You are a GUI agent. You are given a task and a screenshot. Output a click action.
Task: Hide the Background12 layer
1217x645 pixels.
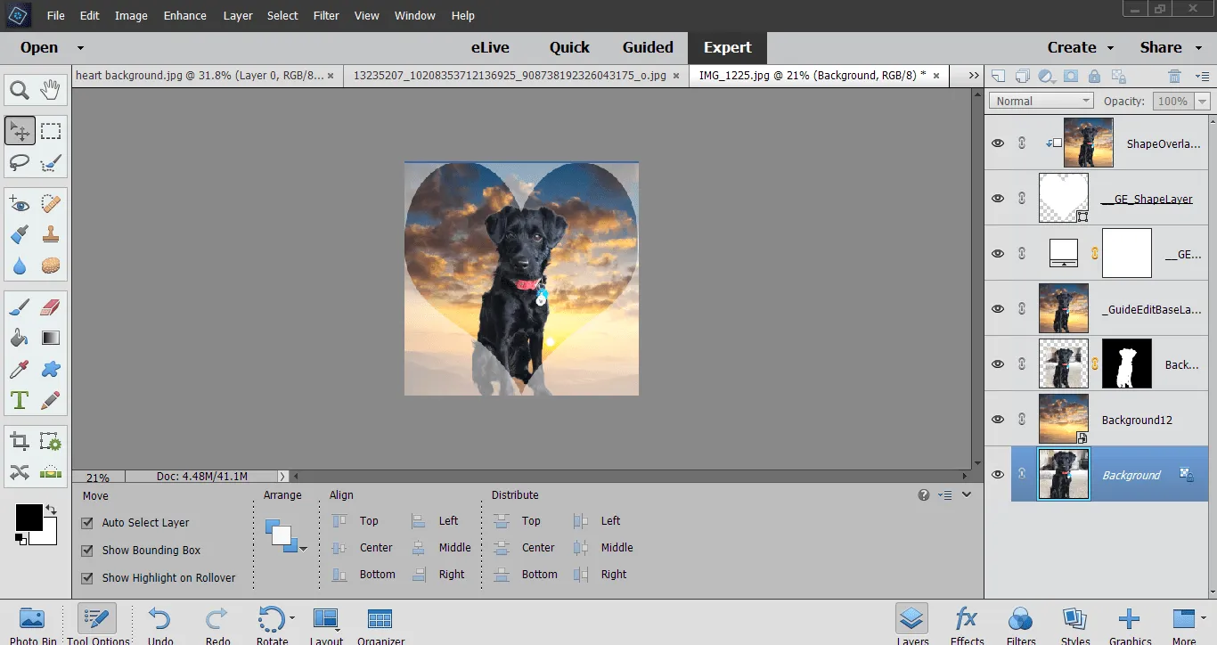(x=998, y=420)
